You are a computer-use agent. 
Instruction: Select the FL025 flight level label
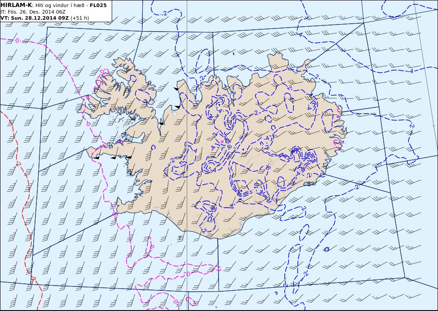click(98, 5)
